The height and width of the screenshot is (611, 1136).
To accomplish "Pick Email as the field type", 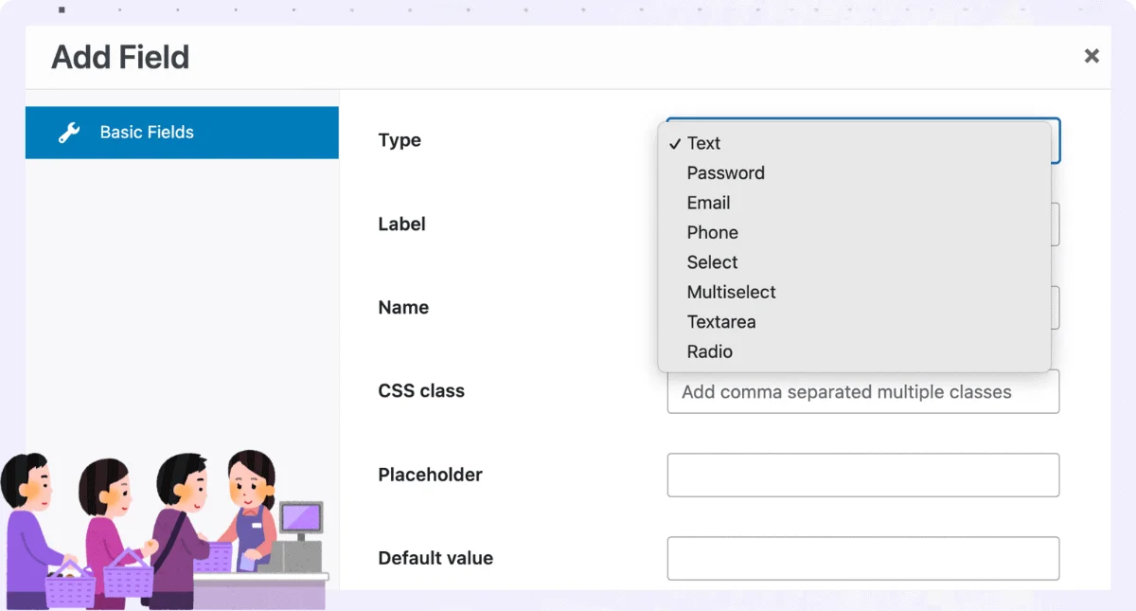I will coord(854,203).
